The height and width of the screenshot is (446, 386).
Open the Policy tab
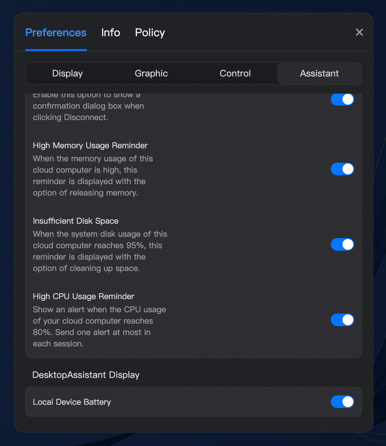(150, 33)
